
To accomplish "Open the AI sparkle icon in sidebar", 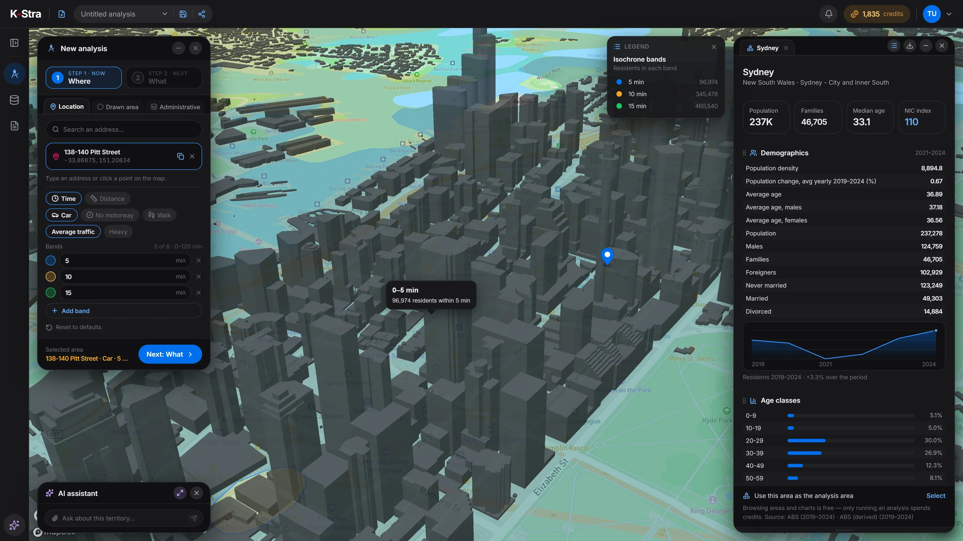I will (14, 525).
